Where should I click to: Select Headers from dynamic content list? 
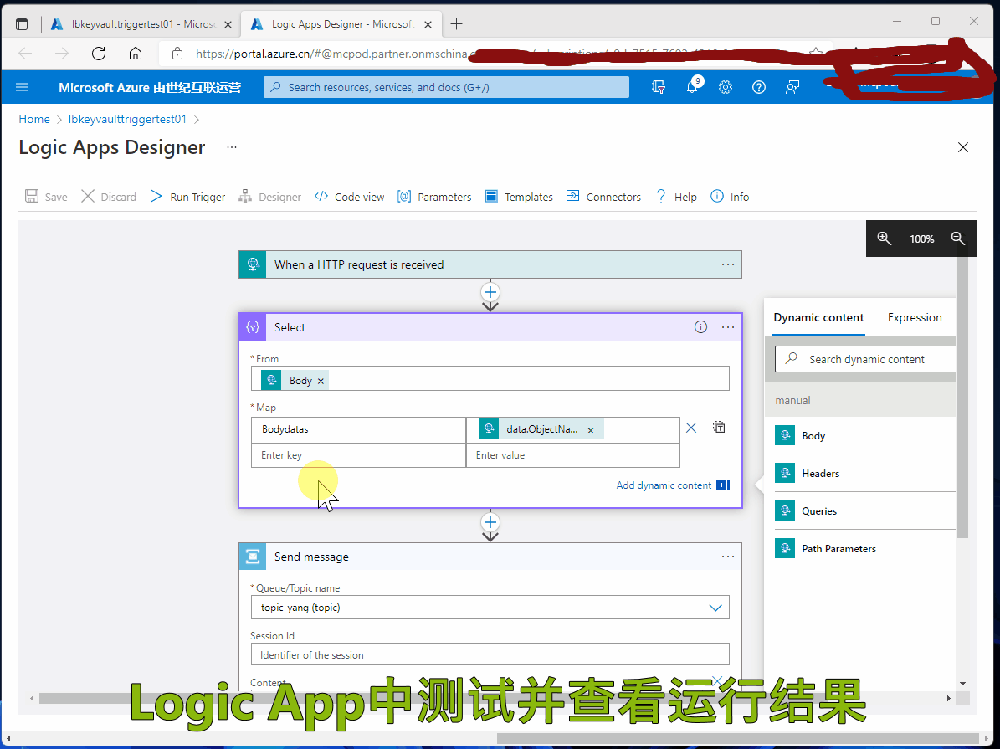(820, 474)
